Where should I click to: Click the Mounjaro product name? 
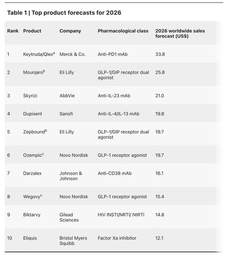[33, 72]
